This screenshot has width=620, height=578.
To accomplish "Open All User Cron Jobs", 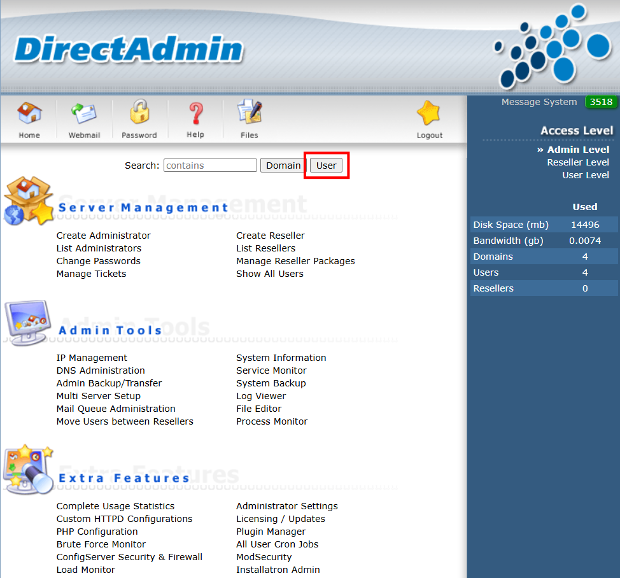I will coord(277,544).
